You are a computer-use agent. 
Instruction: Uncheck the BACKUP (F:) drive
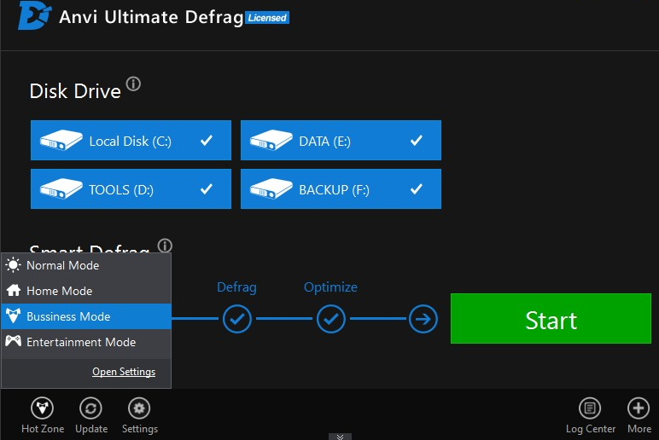coord(341,189)
